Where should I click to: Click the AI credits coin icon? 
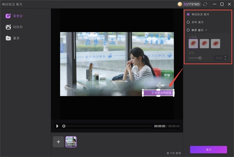[180, 4]
